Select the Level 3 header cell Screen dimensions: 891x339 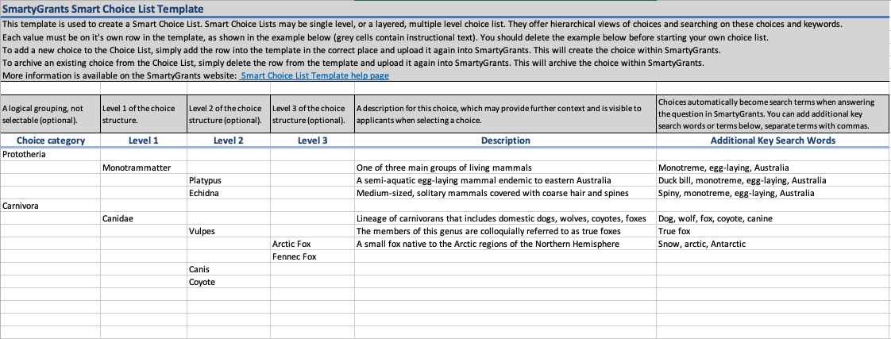pos(312,141)
